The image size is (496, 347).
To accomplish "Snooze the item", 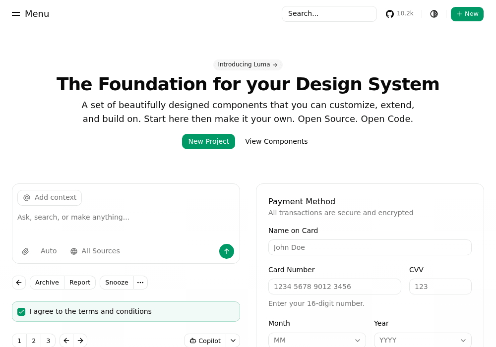I will [x=117, y=283].
